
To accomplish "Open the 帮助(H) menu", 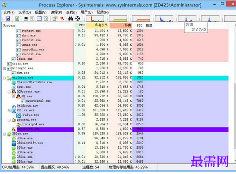I will coord(103,12).
